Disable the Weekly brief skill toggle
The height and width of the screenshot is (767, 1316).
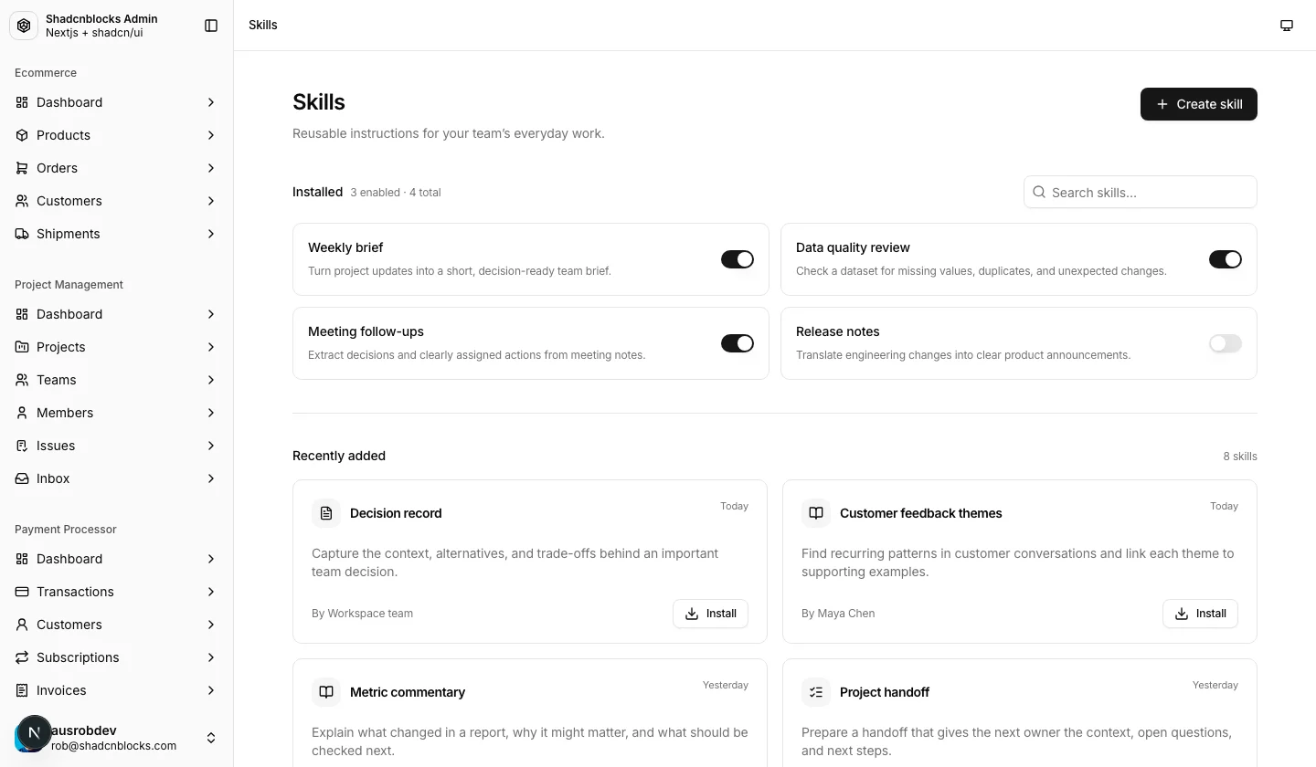[x=738, y=259]
